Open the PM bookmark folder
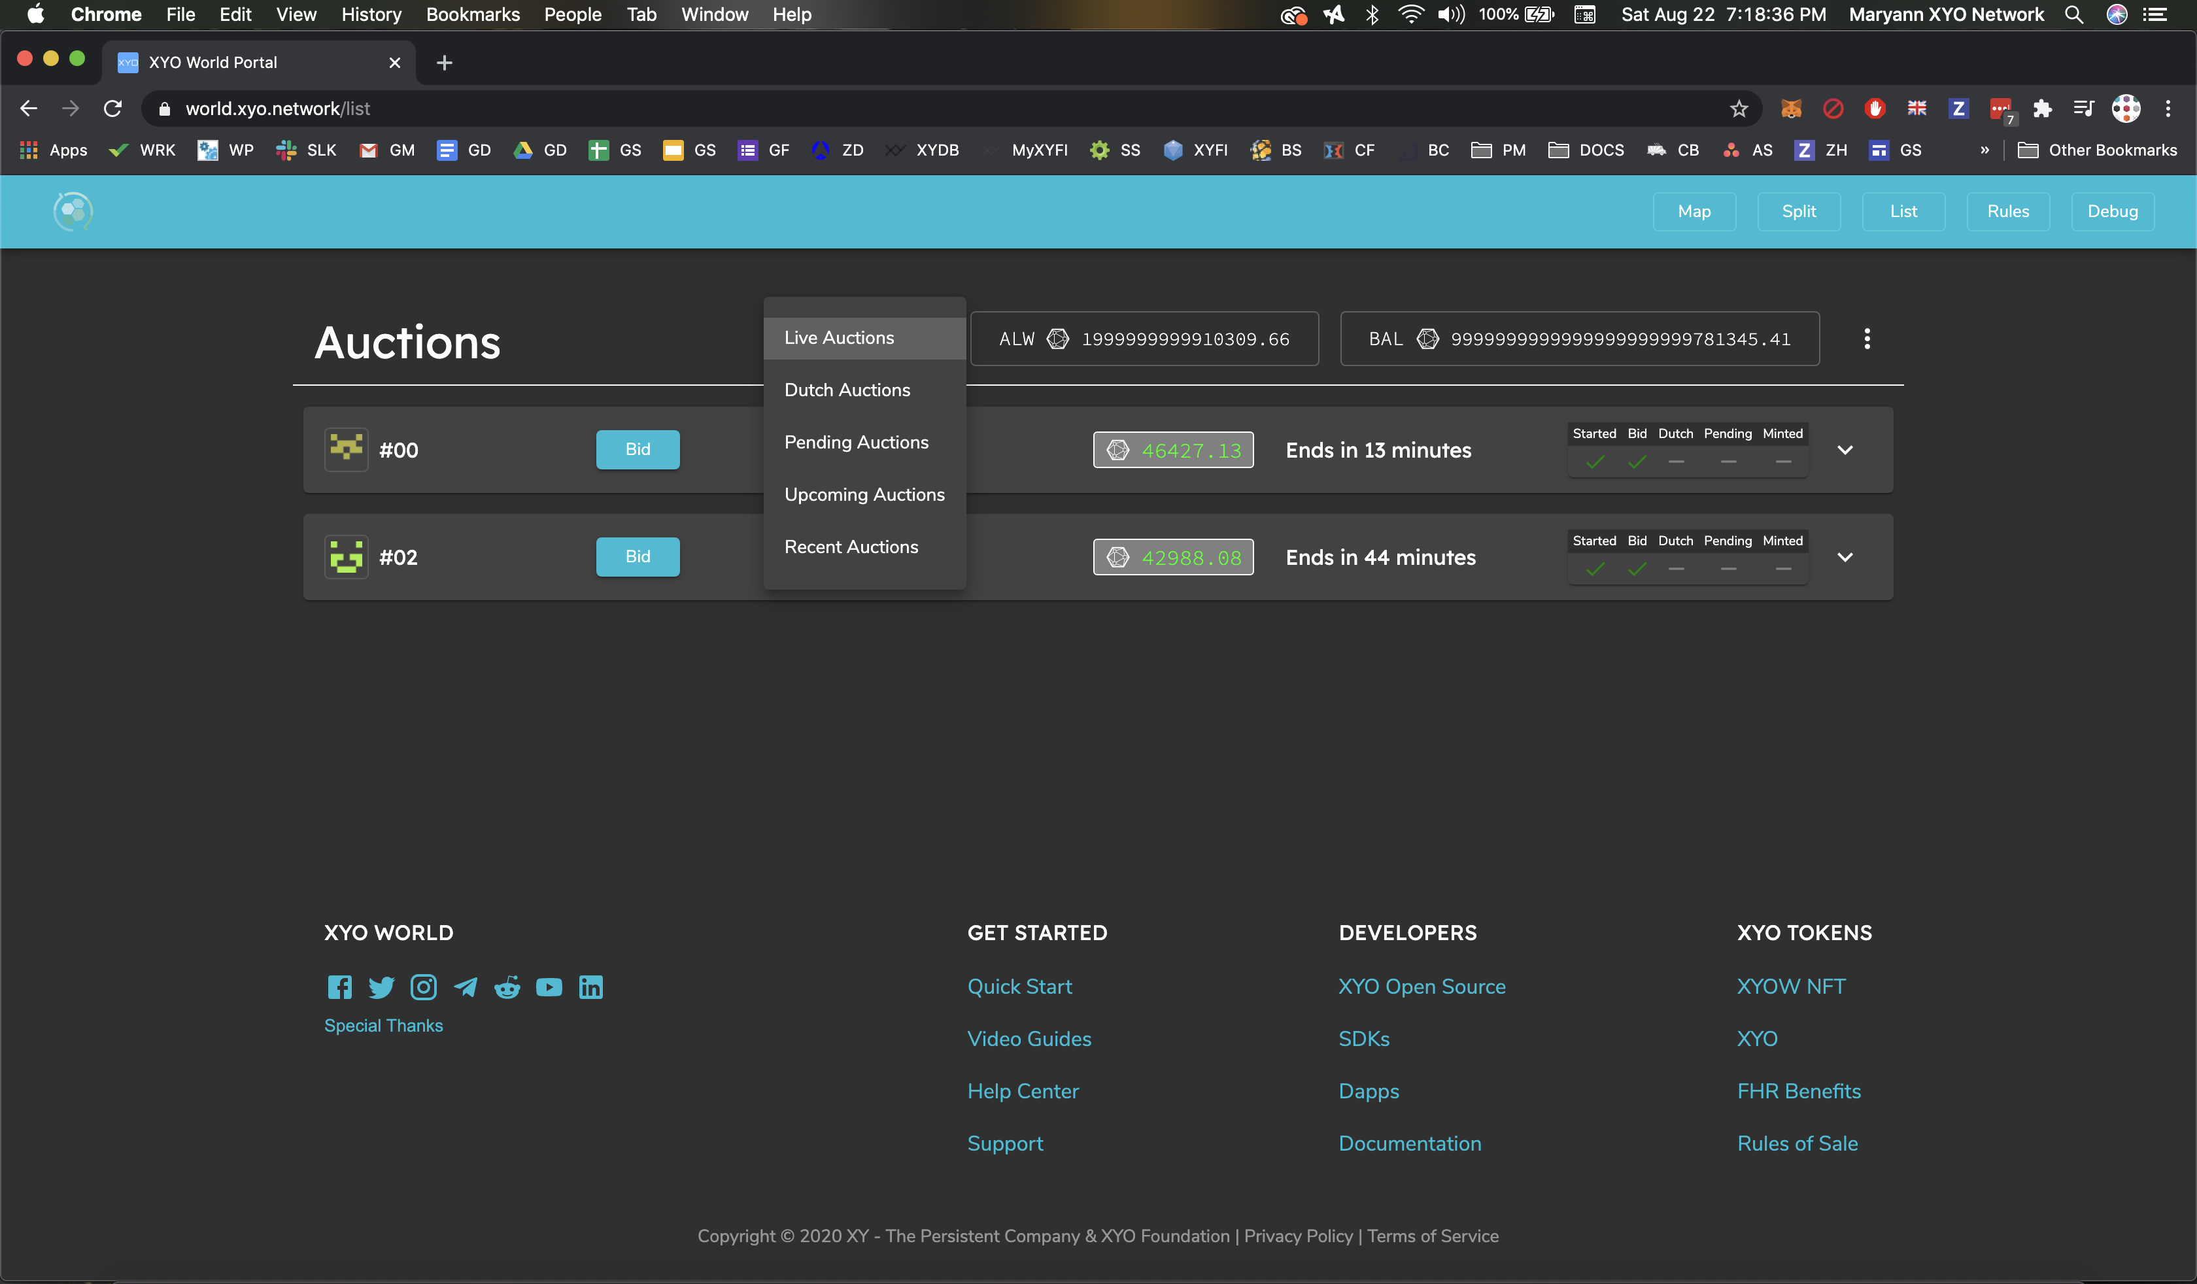This screenshot has height=1284, width=2197. [x=1498, y=150]
